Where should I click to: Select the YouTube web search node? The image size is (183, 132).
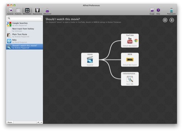[x=130, y=41]
